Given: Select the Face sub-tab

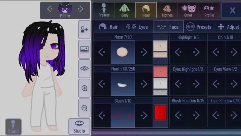Looking at the screenshot, I should click(168, 27).
